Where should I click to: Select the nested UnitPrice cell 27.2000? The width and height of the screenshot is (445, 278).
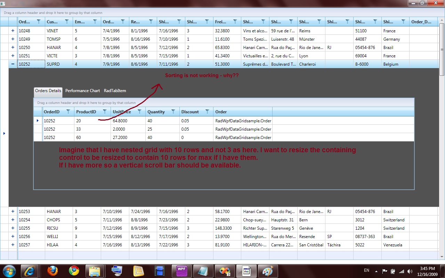(x=128, y=138)
